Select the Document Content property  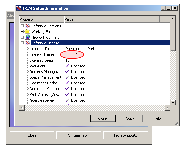(45, 89)
